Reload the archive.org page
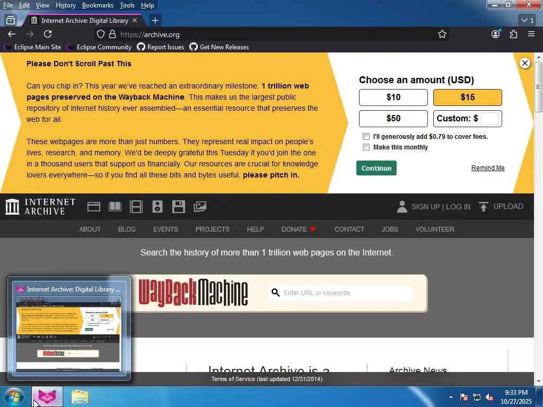This screenshot has width=543, height=407. (48, 34)
